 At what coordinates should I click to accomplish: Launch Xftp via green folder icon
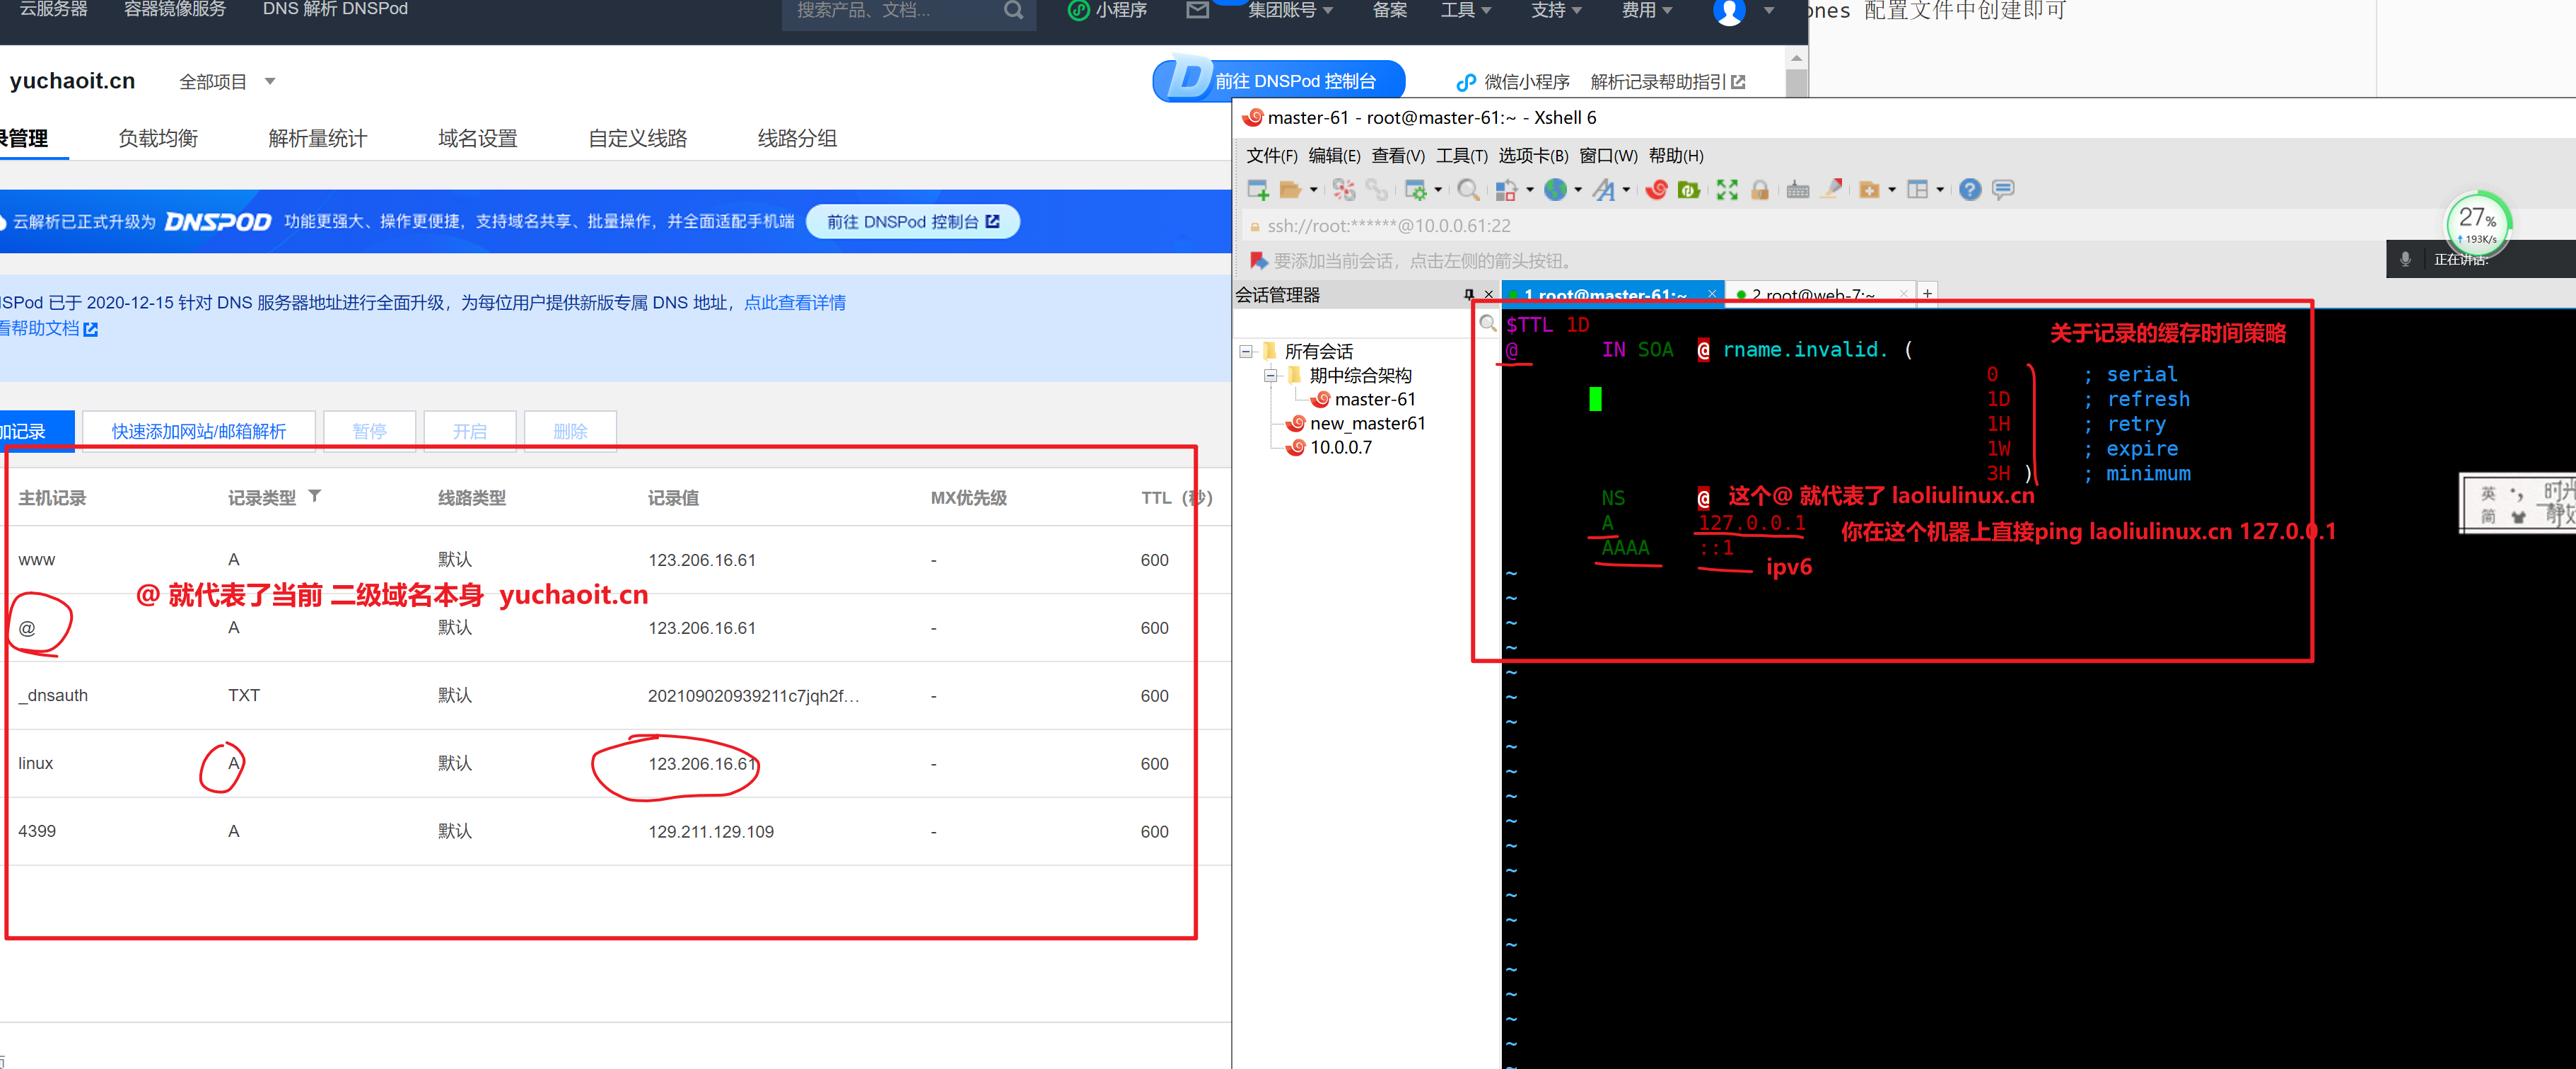coord(1689,189)
